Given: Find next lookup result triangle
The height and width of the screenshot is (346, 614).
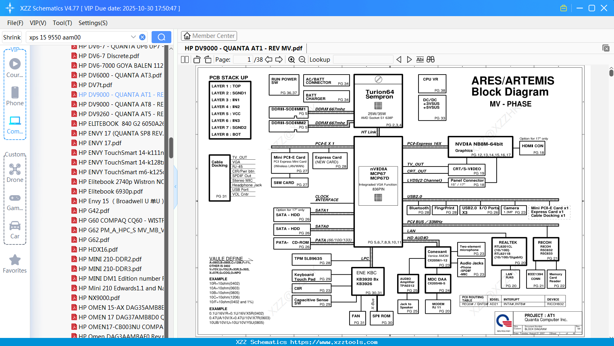Looking at the screenshot, I should [x=409, y=59].
